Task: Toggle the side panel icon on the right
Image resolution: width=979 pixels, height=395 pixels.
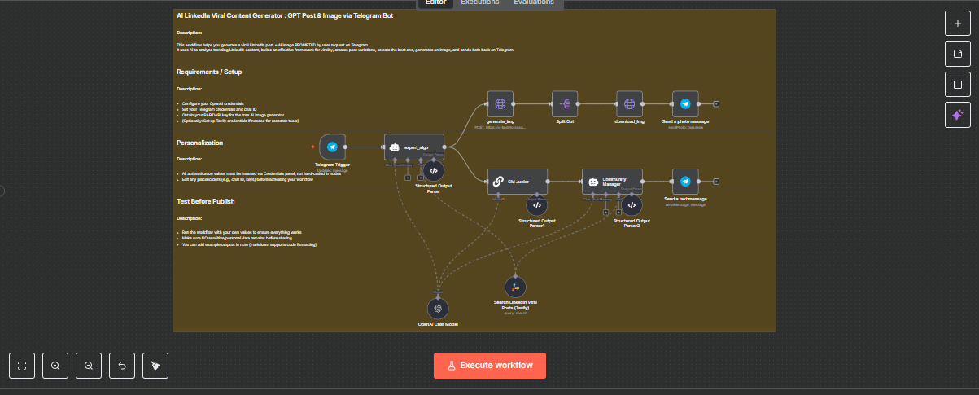Action: point(958,84)
